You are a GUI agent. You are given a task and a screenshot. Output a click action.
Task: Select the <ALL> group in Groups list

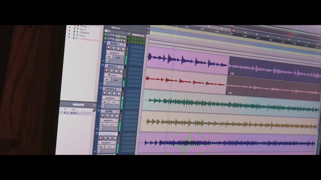click(x=74, y=109)
